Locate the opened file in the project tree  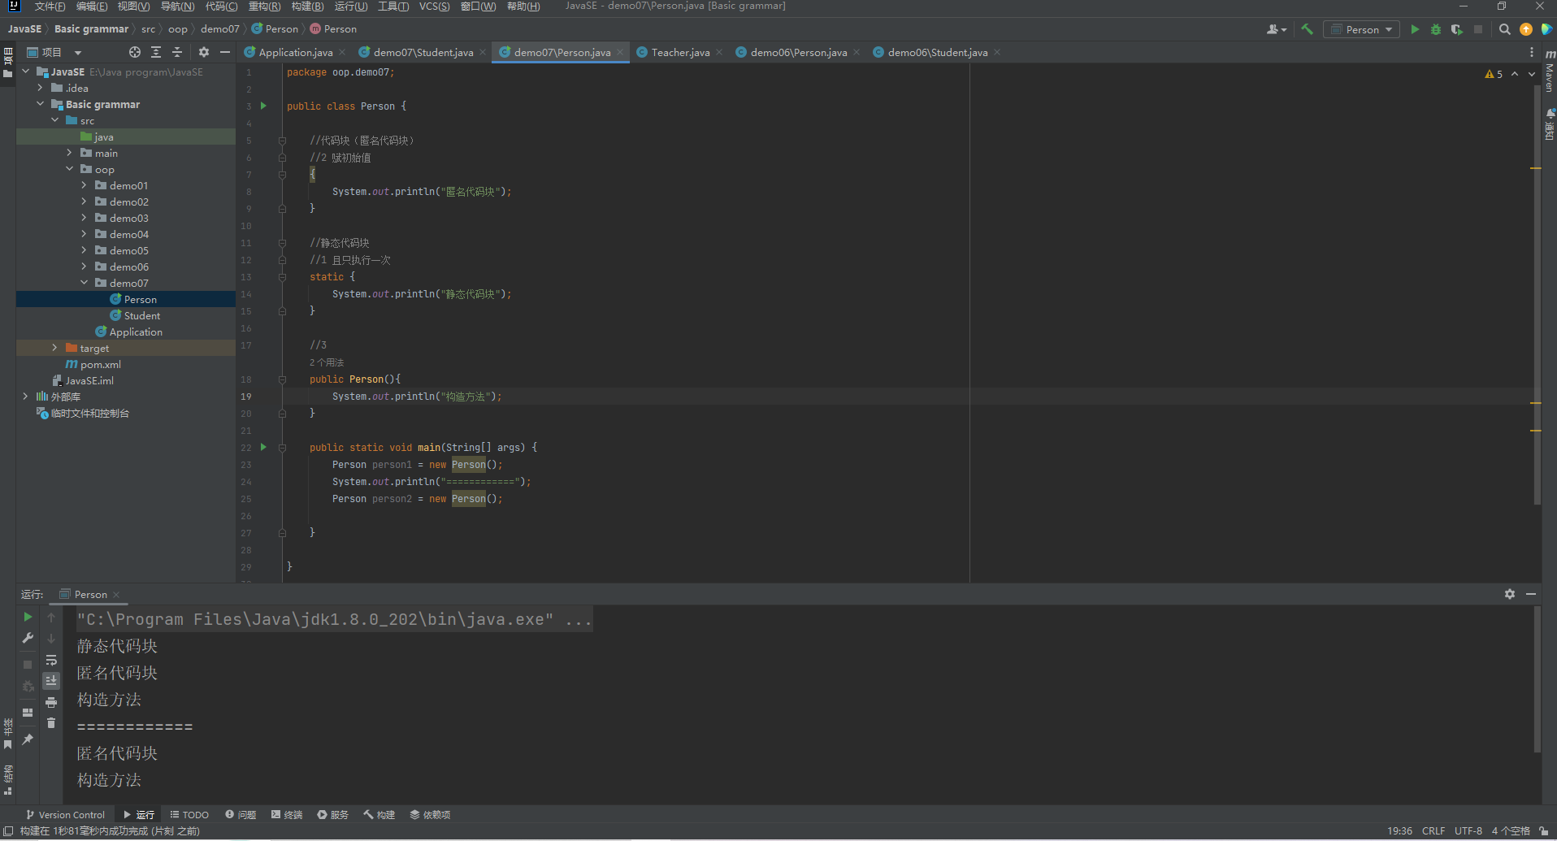pos(135,52)
